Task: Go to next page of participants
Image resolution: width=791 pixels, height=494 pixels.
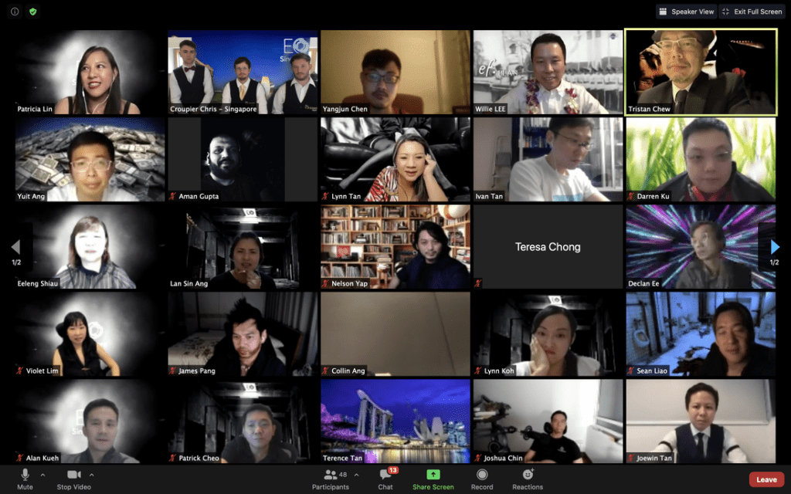Action: (x=775, y=247)
